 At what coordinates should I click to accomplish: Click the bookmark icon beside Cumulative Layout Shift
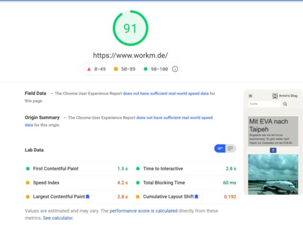pos(196,197)
